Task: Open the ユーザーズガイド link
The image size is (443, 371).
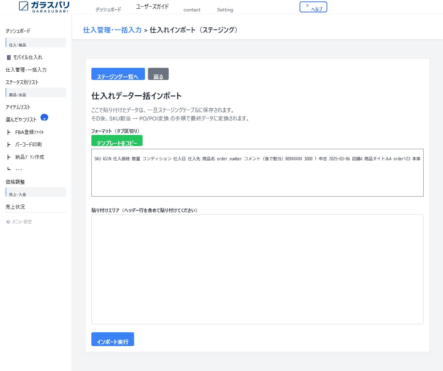Action: 152,6
